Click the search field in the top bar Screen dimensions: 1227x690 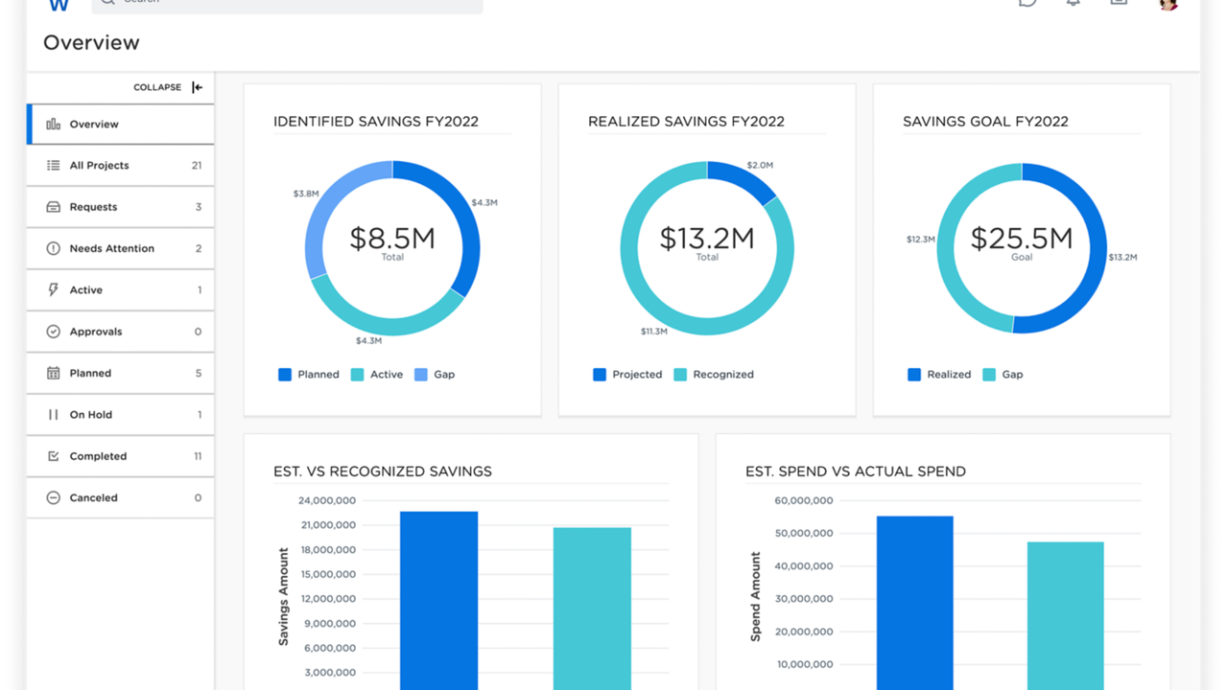pos(288,3)
